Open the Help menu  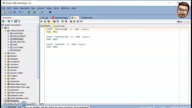click(74, 8)
